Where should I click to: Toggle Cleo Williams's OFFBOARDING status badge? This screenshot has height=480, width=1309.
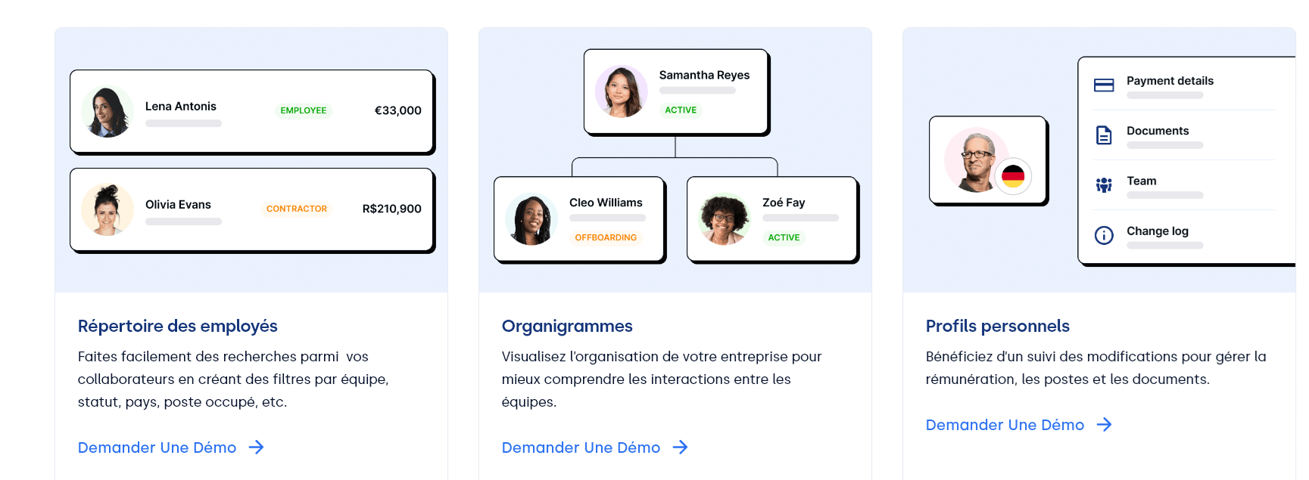[x=604, y=237]
